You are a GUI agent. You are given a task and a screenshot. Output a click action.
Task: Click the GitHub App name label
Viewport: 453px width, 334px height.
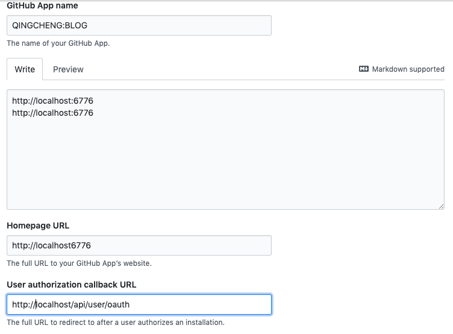click(42, 5)
